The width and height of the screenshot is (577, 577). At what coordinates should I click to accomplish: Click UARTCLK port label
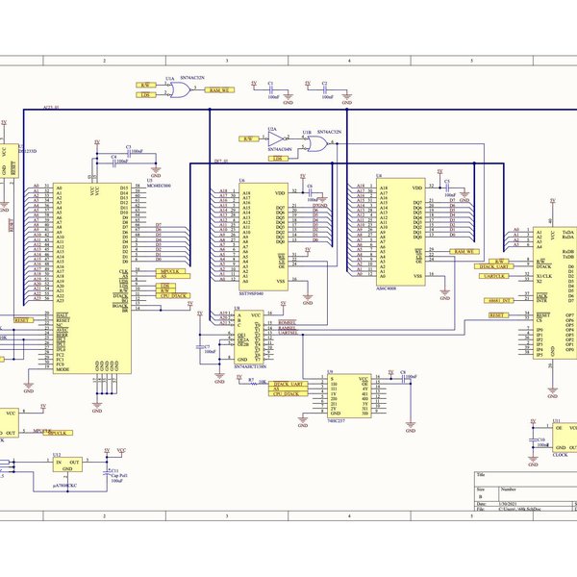point(494,276)
